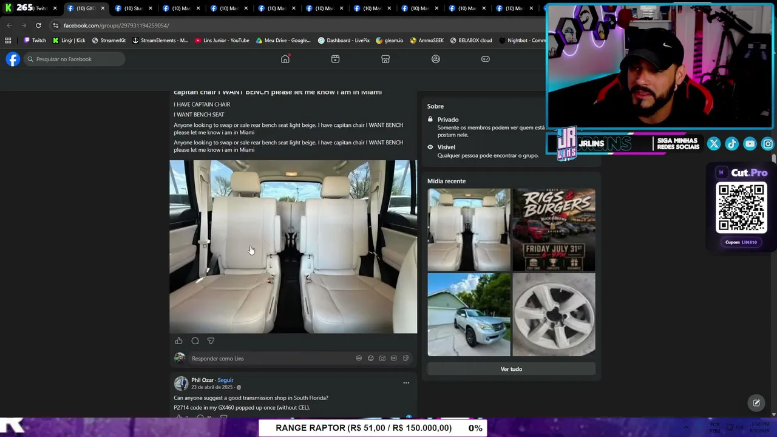
Task: Reload the Facebook group page
Action: (x=38, y=25)
